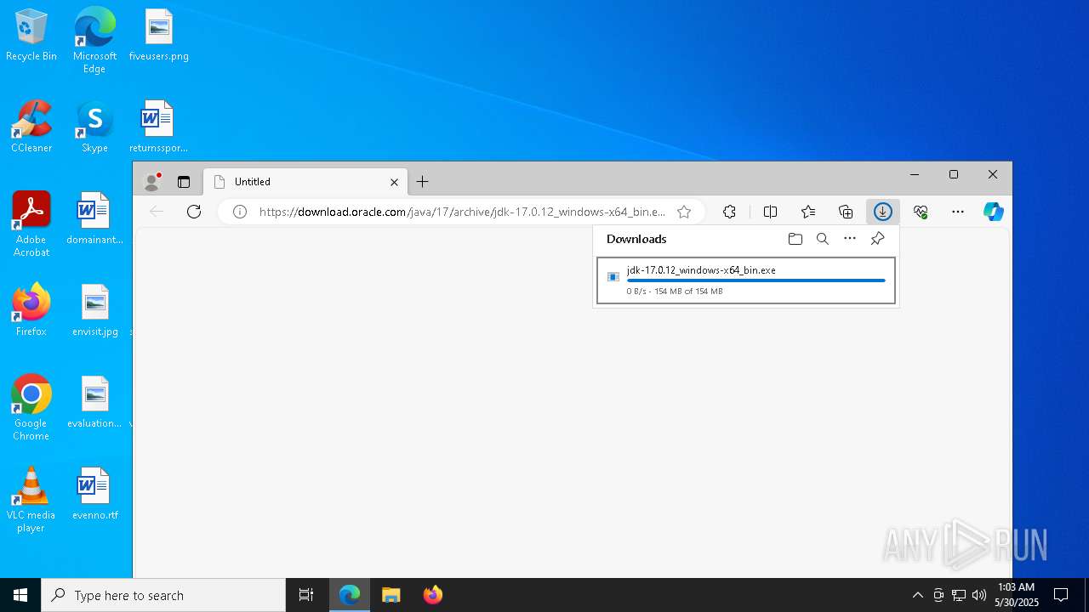Pin the Downloads panel
Viewport: 1089px width, 612px height.
tap(877, 239)
